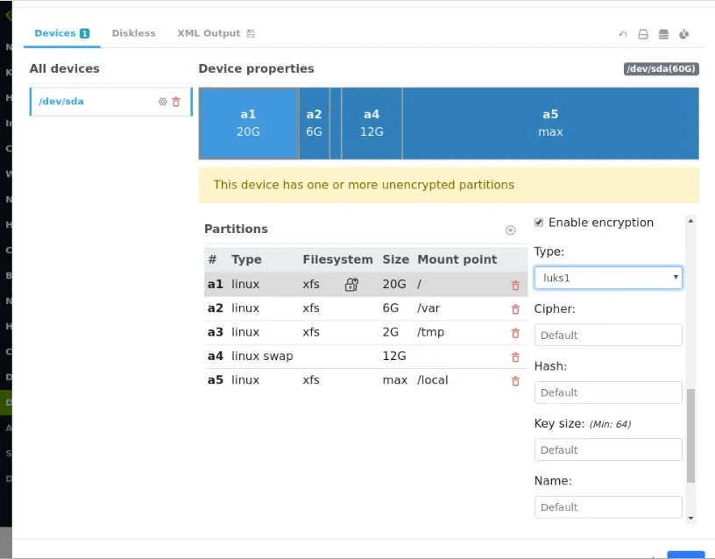Viewport: 715px width, 559px height.
Task: Click scrollbar up arrow in encryption panel
Action: [690, 221]
